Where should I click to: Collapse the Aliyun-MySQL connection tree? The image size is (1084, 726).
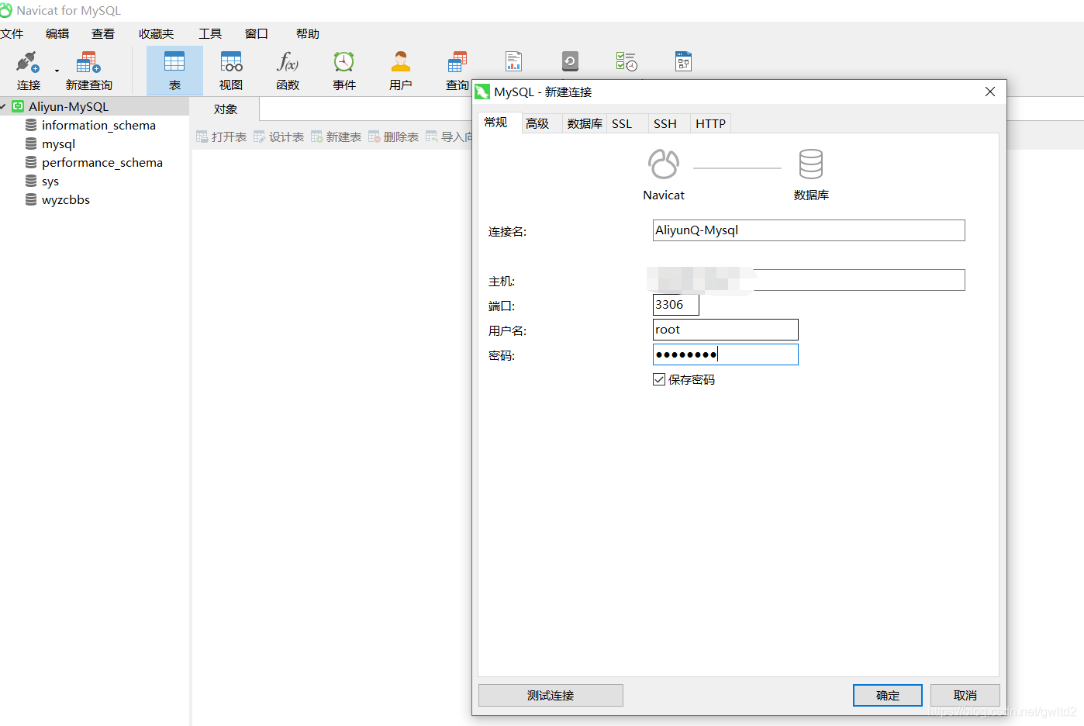pyautogui.click(x=4, y=106)
